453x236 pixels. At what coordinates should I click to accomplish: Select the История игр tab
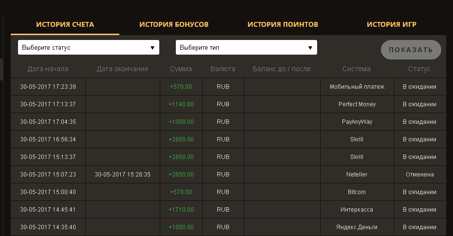391,24
